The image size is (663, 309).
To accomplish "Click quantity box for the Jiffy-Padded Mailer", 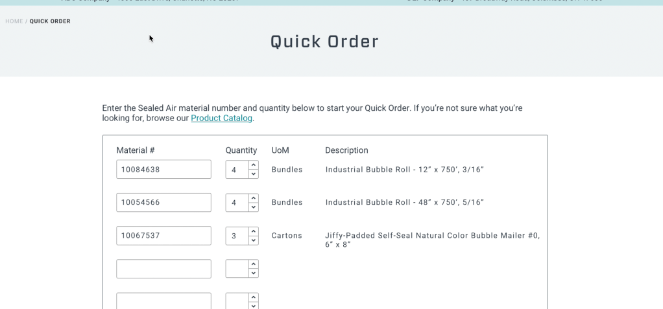I will (237, 236).
